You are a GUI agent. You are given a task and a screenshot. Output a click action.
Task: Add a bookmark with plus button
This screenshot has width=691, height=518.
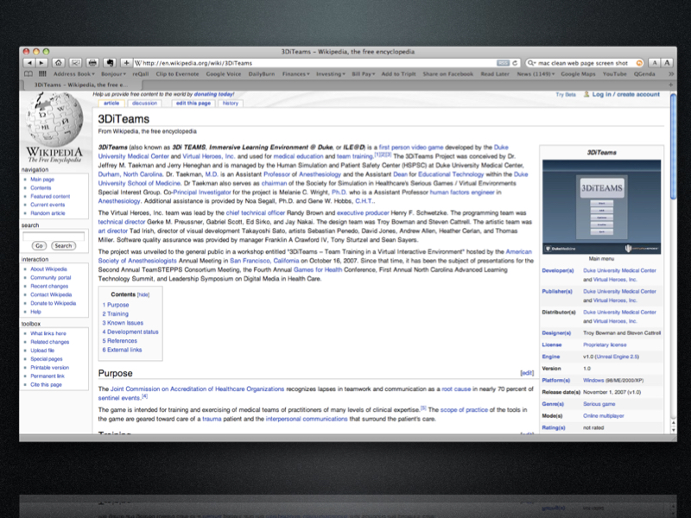coord(126,63)
